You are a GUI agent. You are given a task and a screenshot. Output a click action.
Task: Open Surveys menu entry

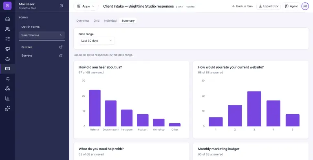42,56
